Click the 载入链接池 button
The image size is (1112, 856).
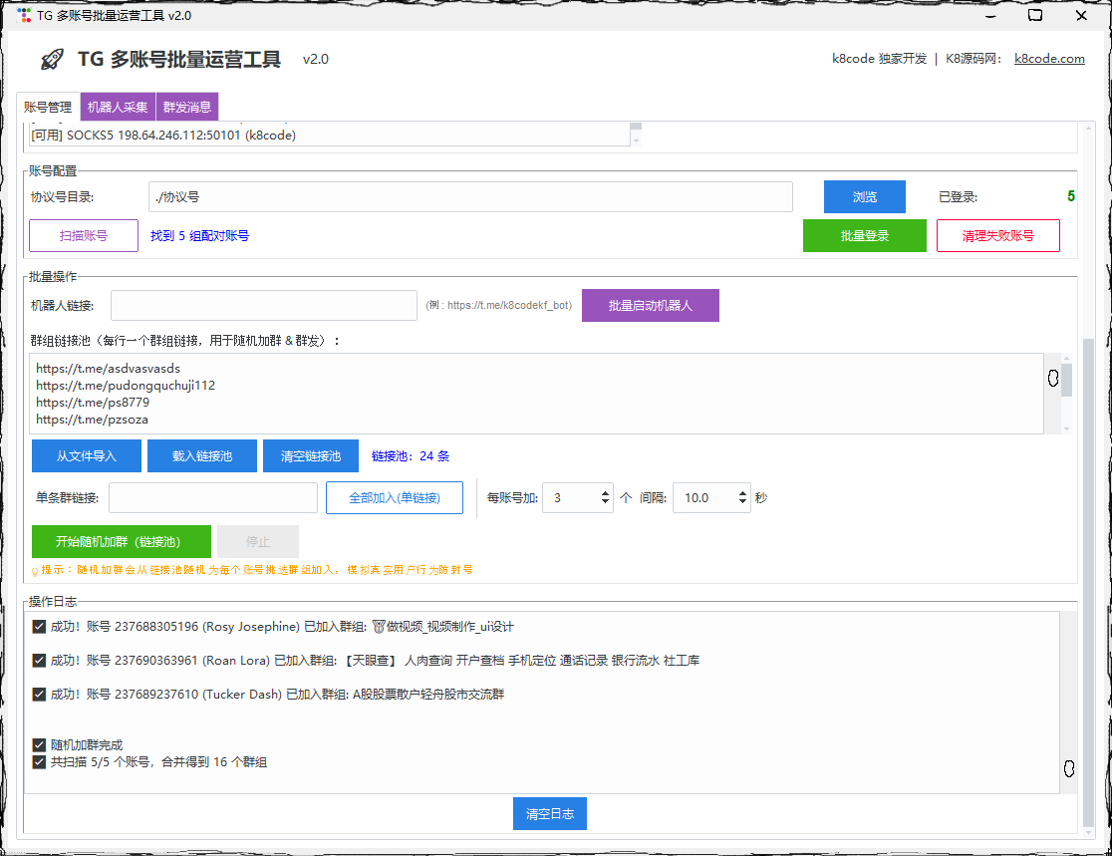[202, 456]
